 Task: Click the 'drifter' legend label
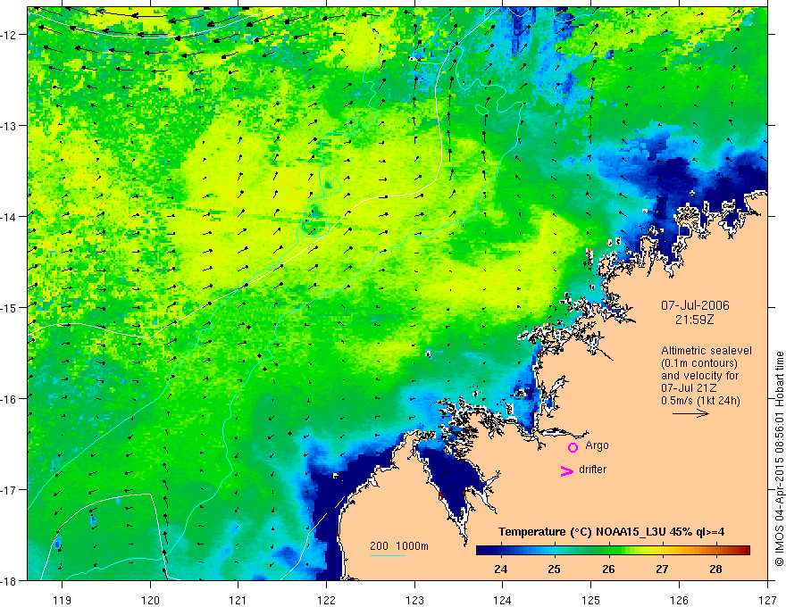[592, 470]
